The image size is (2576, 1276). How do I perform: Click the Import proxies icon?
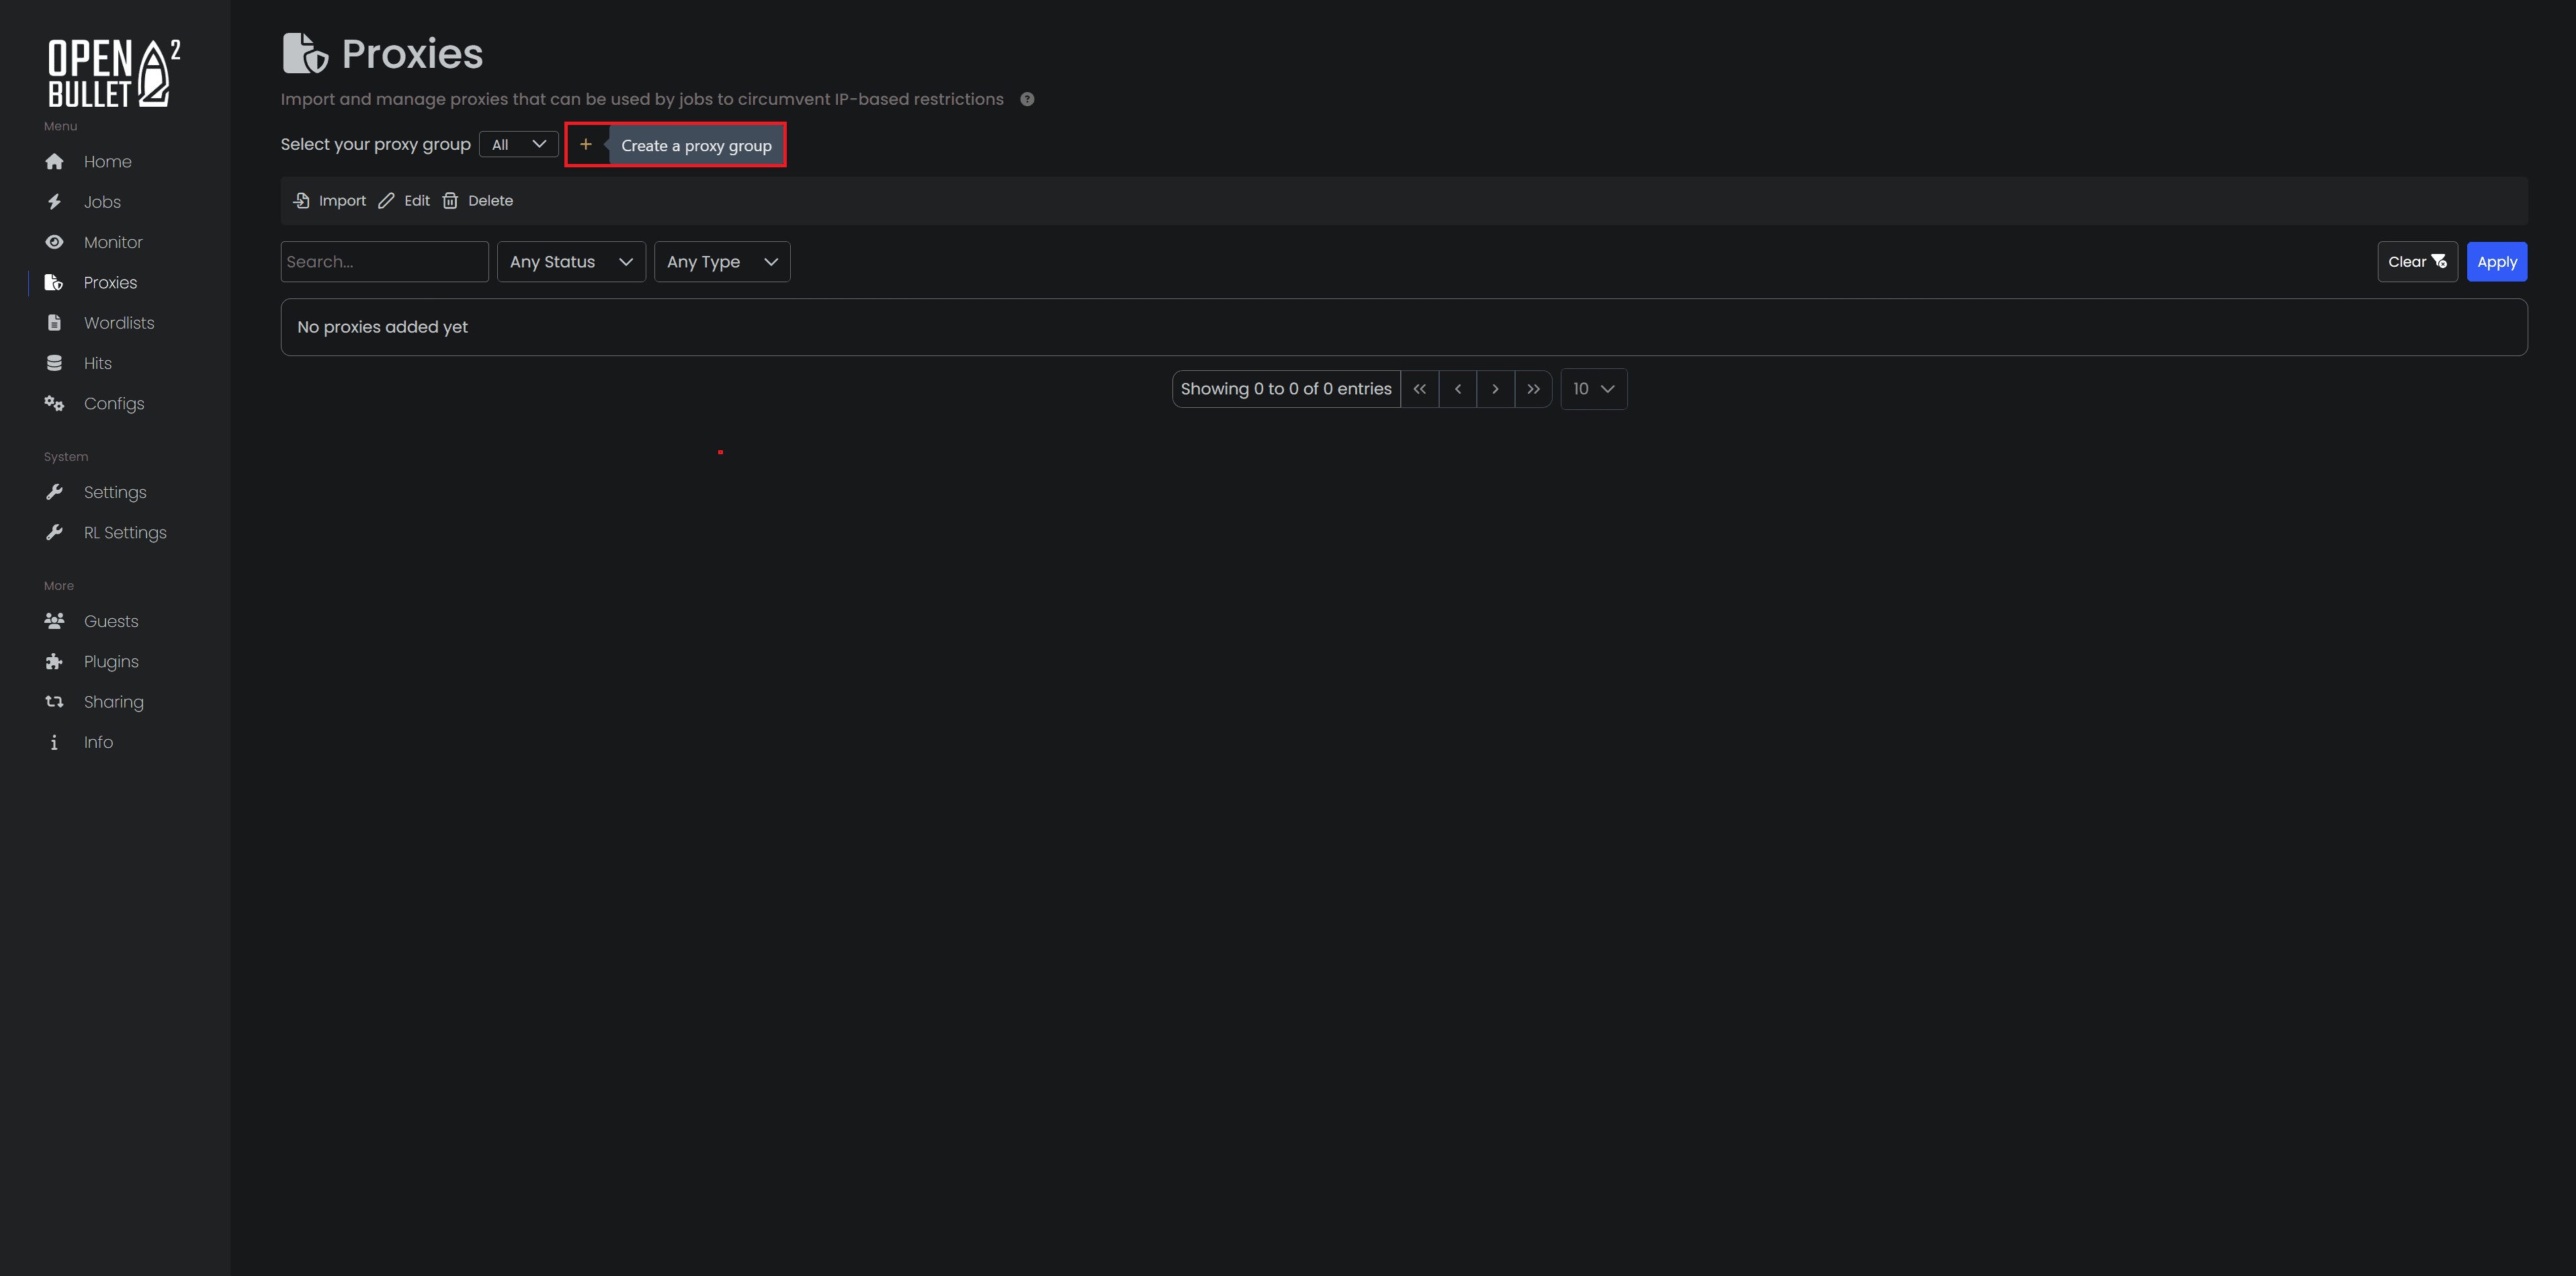[301, 200]
